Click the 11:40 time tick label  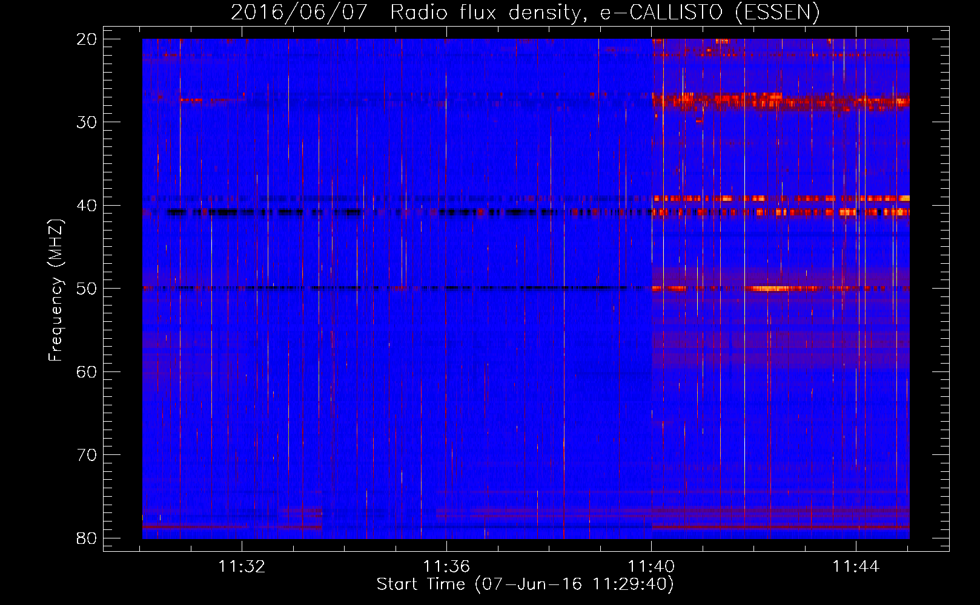tap(651, 567)
